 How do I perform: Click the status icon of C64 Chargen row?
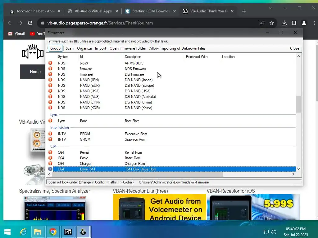(50, 163)
